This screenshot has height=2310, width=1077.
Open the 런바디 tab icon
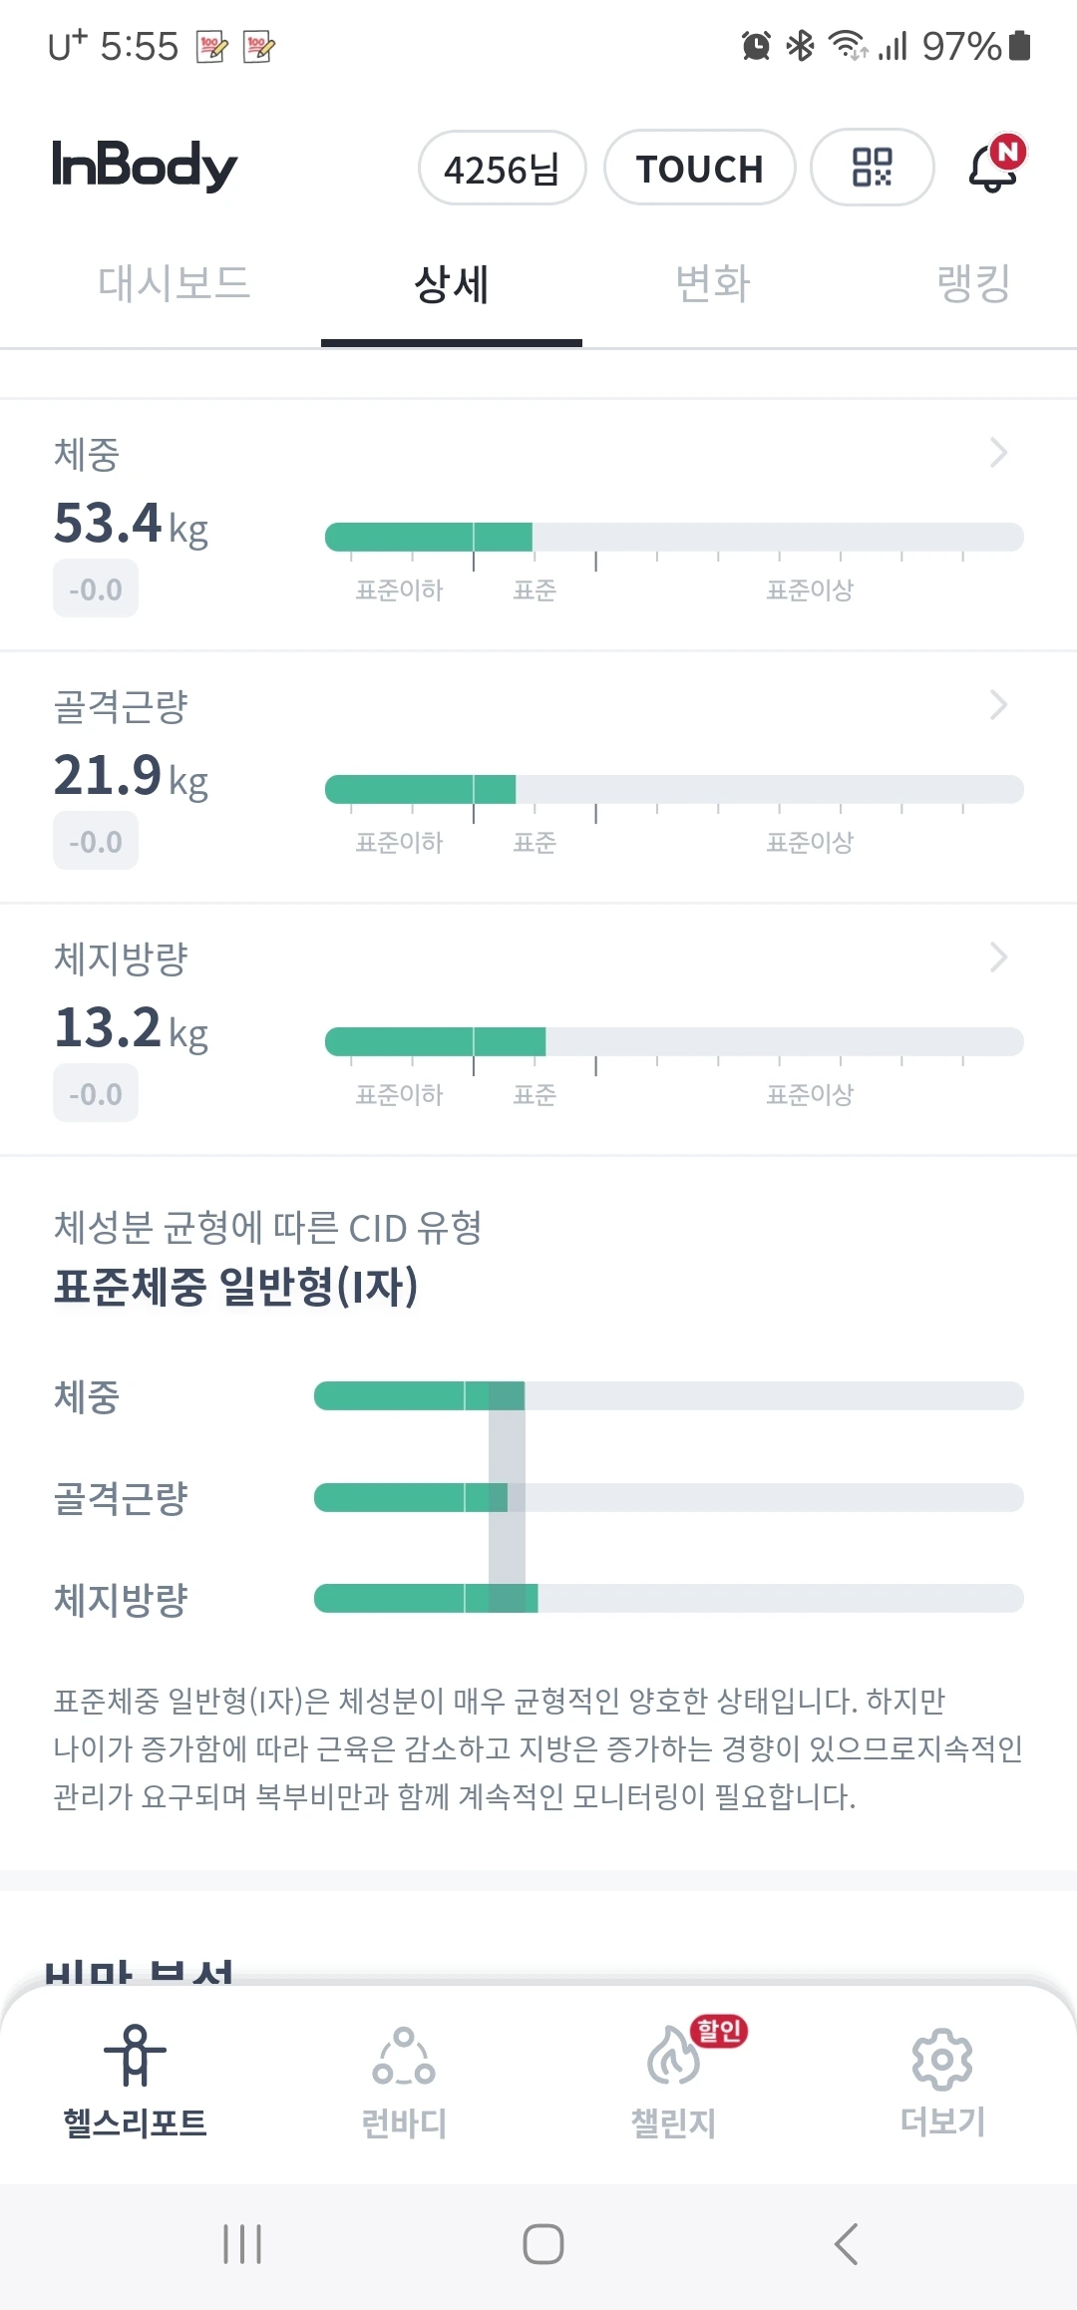[404, 2057]
